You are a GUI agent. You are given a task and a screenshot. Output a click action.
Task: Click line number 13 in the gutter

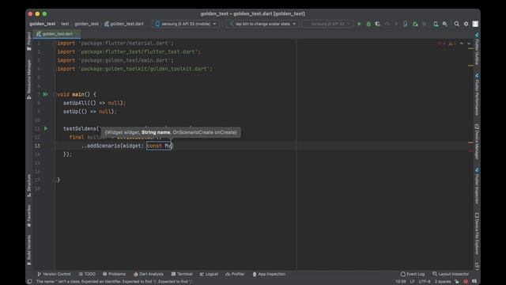(x=37, y=146)
